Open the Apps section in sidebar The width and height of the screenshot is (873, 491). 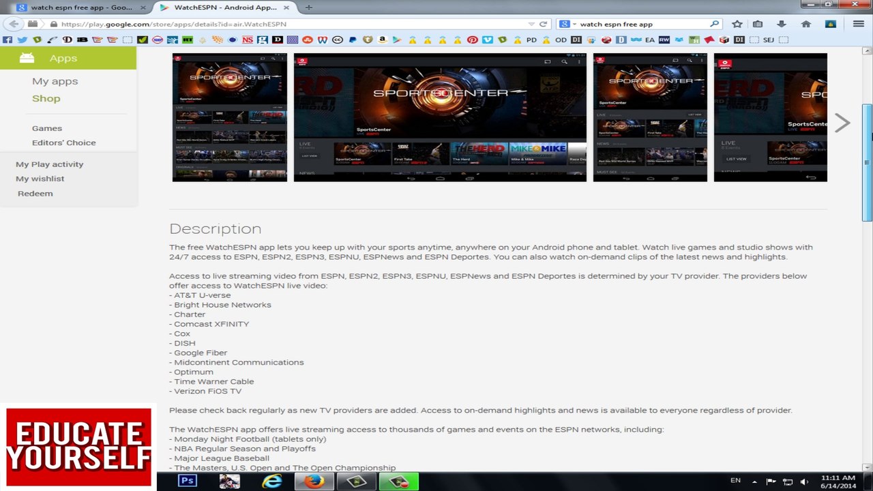coord(68,58)
